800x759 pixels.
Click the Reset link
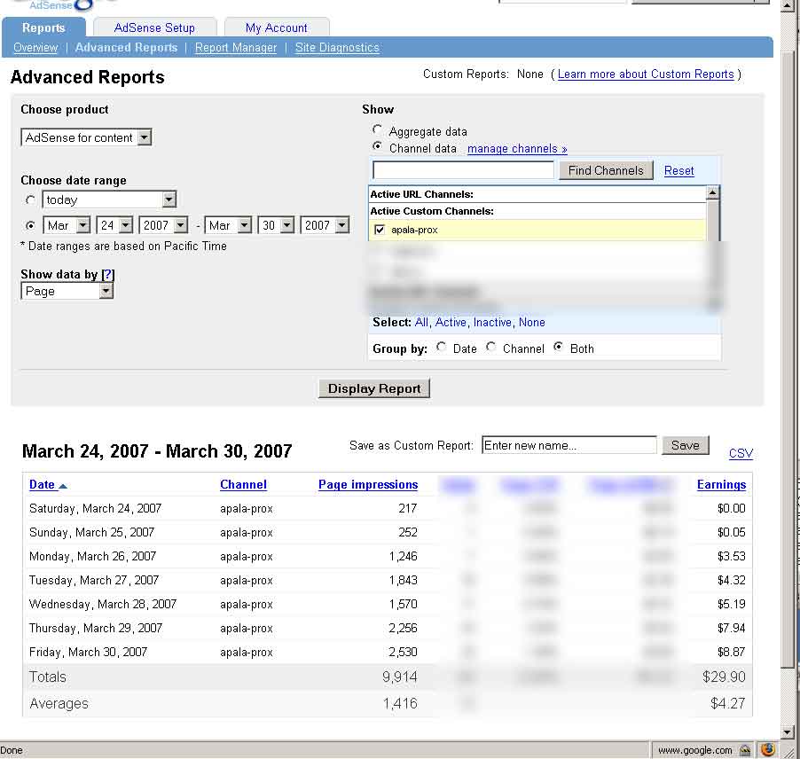click(x=679, y=171)
